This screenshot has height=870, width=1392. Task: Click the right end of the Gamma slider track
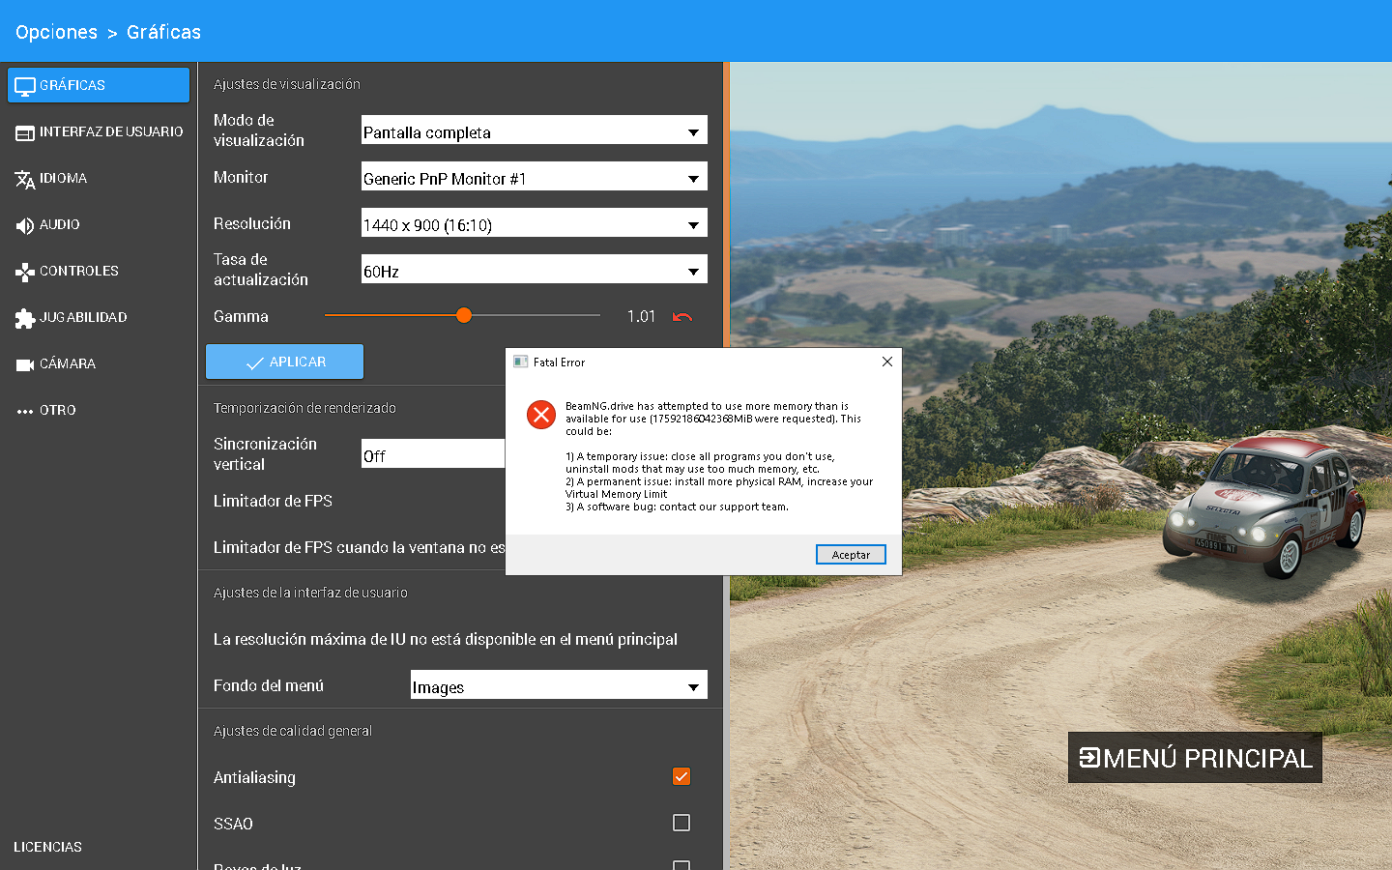[597, 315]
